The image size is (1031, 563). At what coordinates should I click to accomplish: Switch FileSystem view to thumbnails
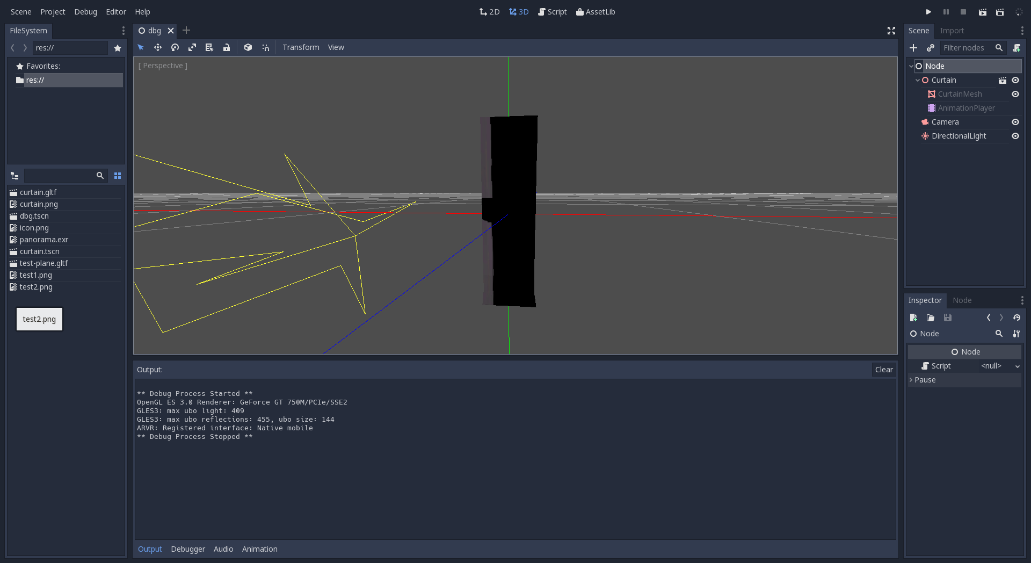[118, 176]
